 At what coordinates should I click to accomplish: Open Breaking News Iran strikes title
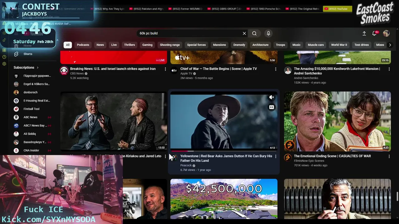coord(113,69)
